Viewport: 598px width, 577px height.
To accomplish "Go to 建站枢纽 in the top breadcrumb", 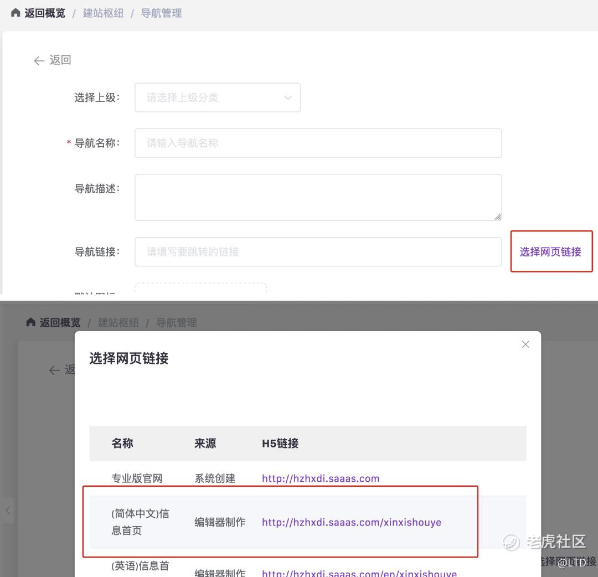I will click(104, 13).
